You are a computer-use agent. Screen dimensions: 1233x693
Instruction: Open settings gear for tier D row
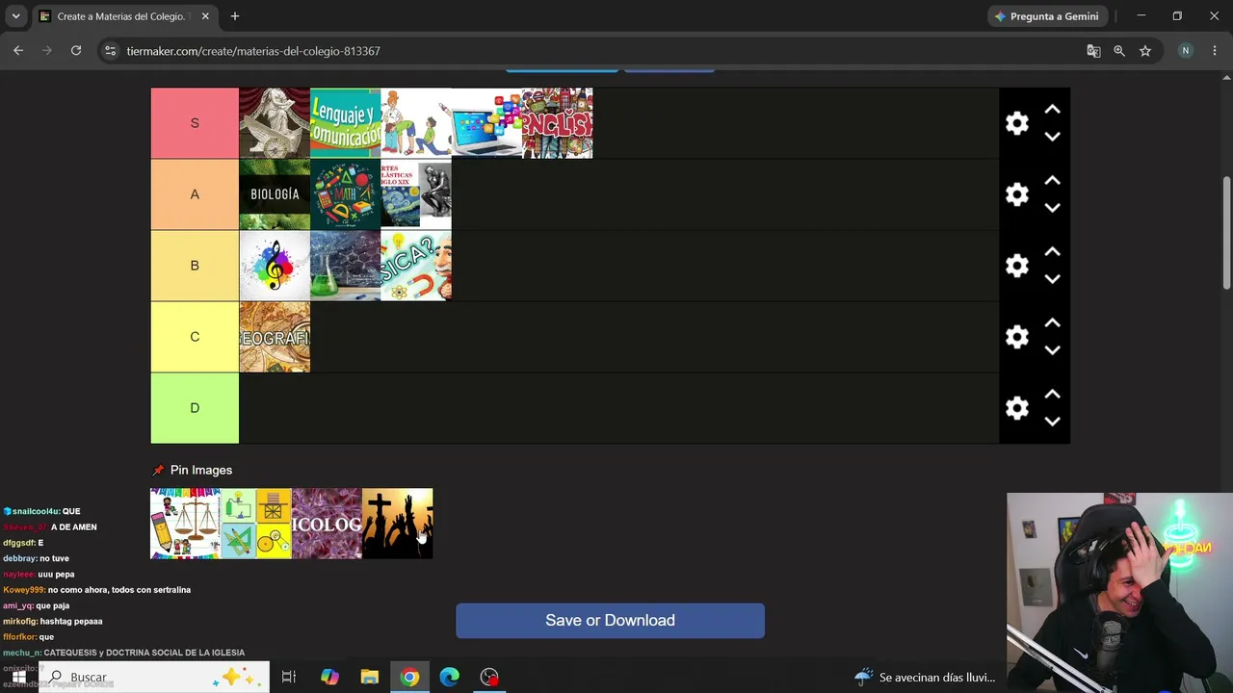click(1017, 408)
